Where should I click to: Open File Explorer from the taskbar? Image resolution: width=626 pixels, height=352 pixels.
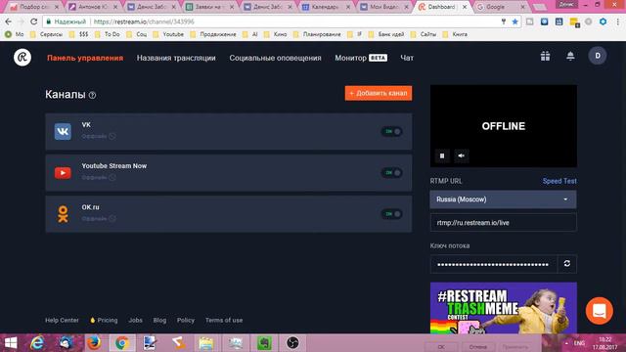[206, 343]
